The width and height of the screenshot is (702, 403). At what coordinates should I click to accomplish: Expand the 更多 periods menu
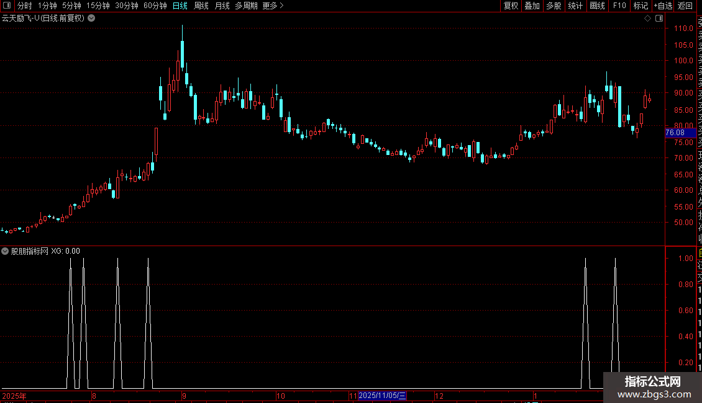point(273,6)
